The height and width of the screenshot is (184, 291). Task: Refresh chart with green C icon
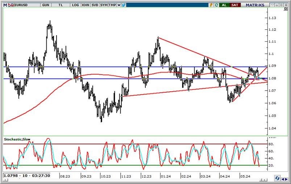click(x=216, y=5)
